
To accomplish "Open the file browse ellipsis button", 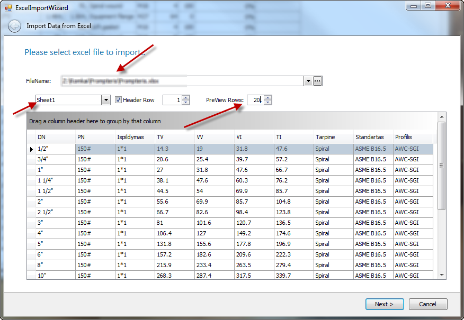I will coord(317,81).
